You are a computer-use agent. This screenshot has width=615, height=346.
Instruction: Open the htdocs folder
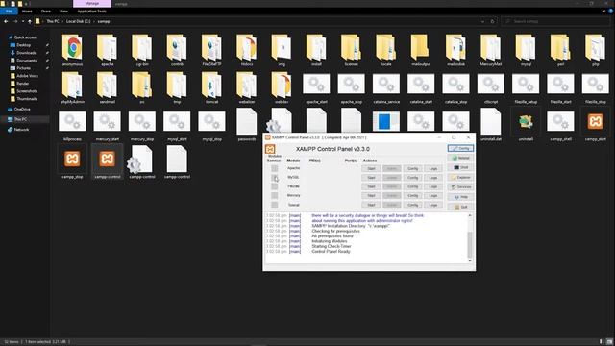pos(247,50)
